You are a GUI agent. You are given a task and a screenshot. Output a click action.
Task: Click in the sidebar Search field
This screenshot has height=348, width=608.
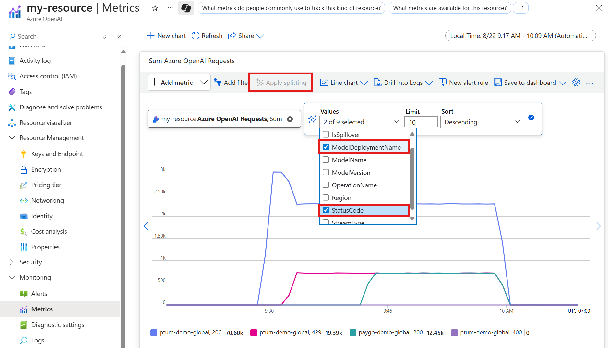51,36
